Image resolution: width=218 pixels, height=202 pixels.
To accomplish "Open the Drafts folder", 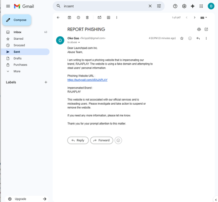I will click(25, 58).
